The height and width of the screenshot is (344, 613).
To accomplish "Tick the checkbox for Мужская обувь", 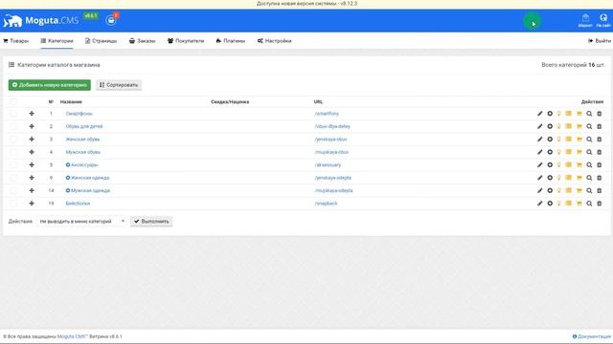I will (13, 152).
